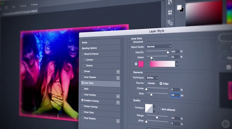The width and height of the screenshot is (232, 129).
Task: Enable the Pattern Overlay checkbox
Action: [x=82, y=106]
